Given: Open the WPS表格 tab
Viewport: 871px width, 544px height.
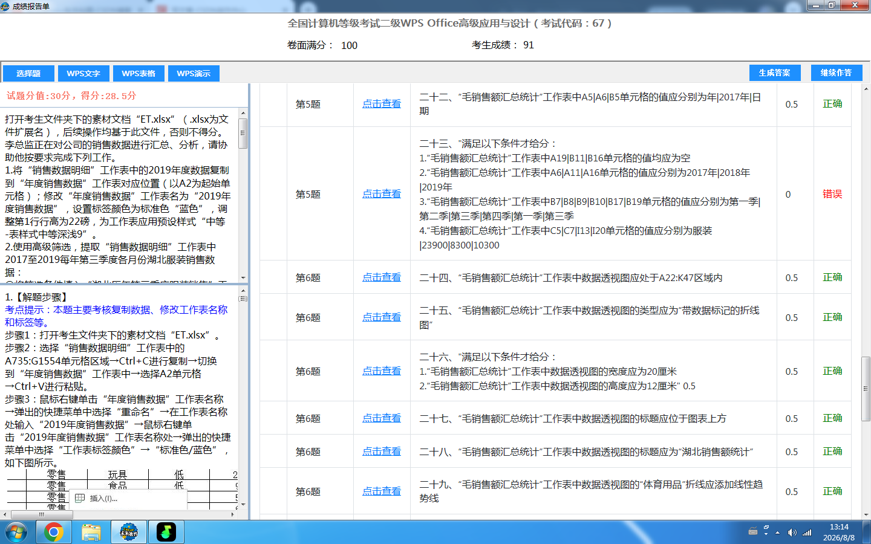Looking at the screenshot, I should [139, 73].
